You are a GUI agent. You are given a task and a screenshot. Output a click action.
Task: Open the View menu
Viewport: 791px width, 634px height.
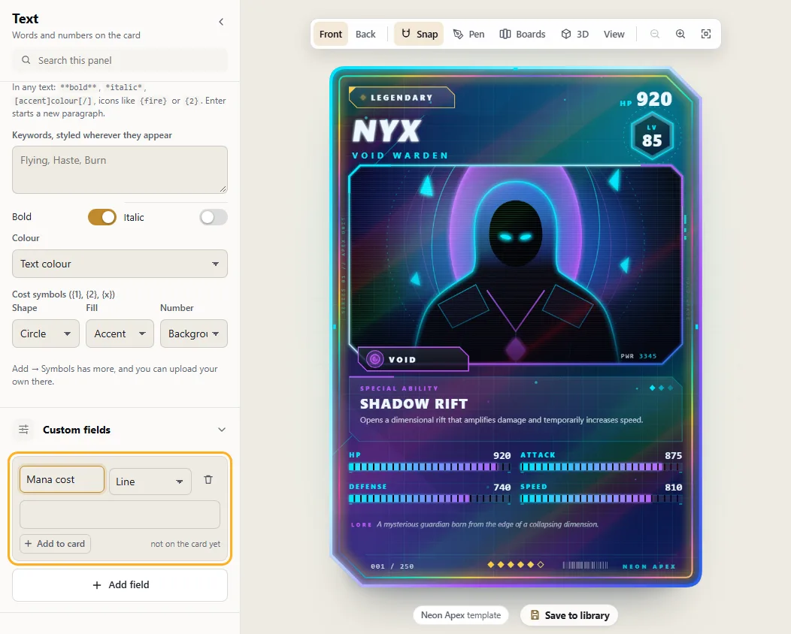(614, 34)
